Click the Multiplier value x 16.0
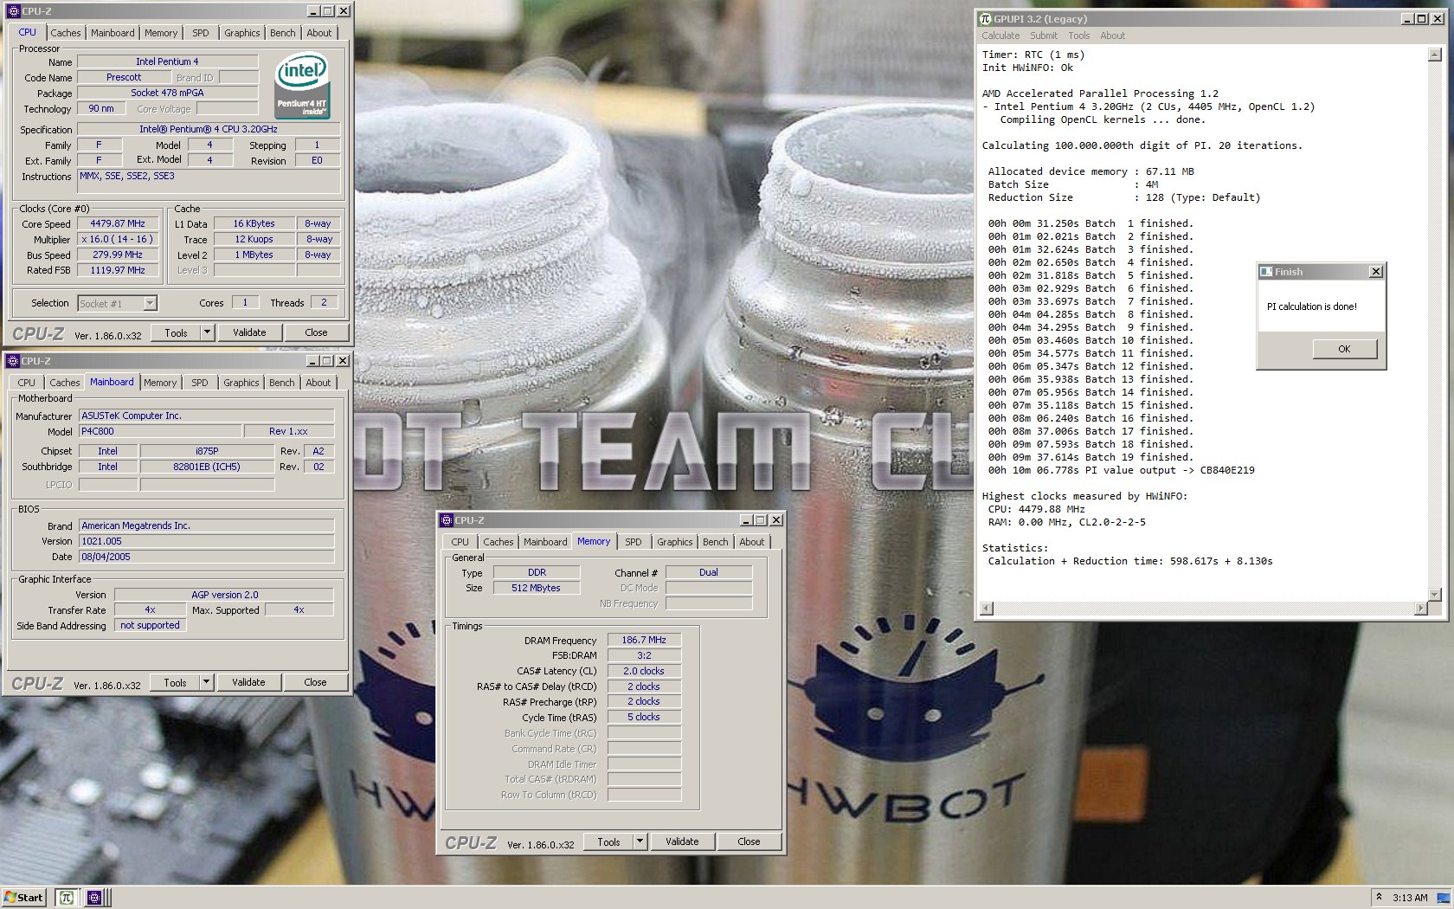 118,239
